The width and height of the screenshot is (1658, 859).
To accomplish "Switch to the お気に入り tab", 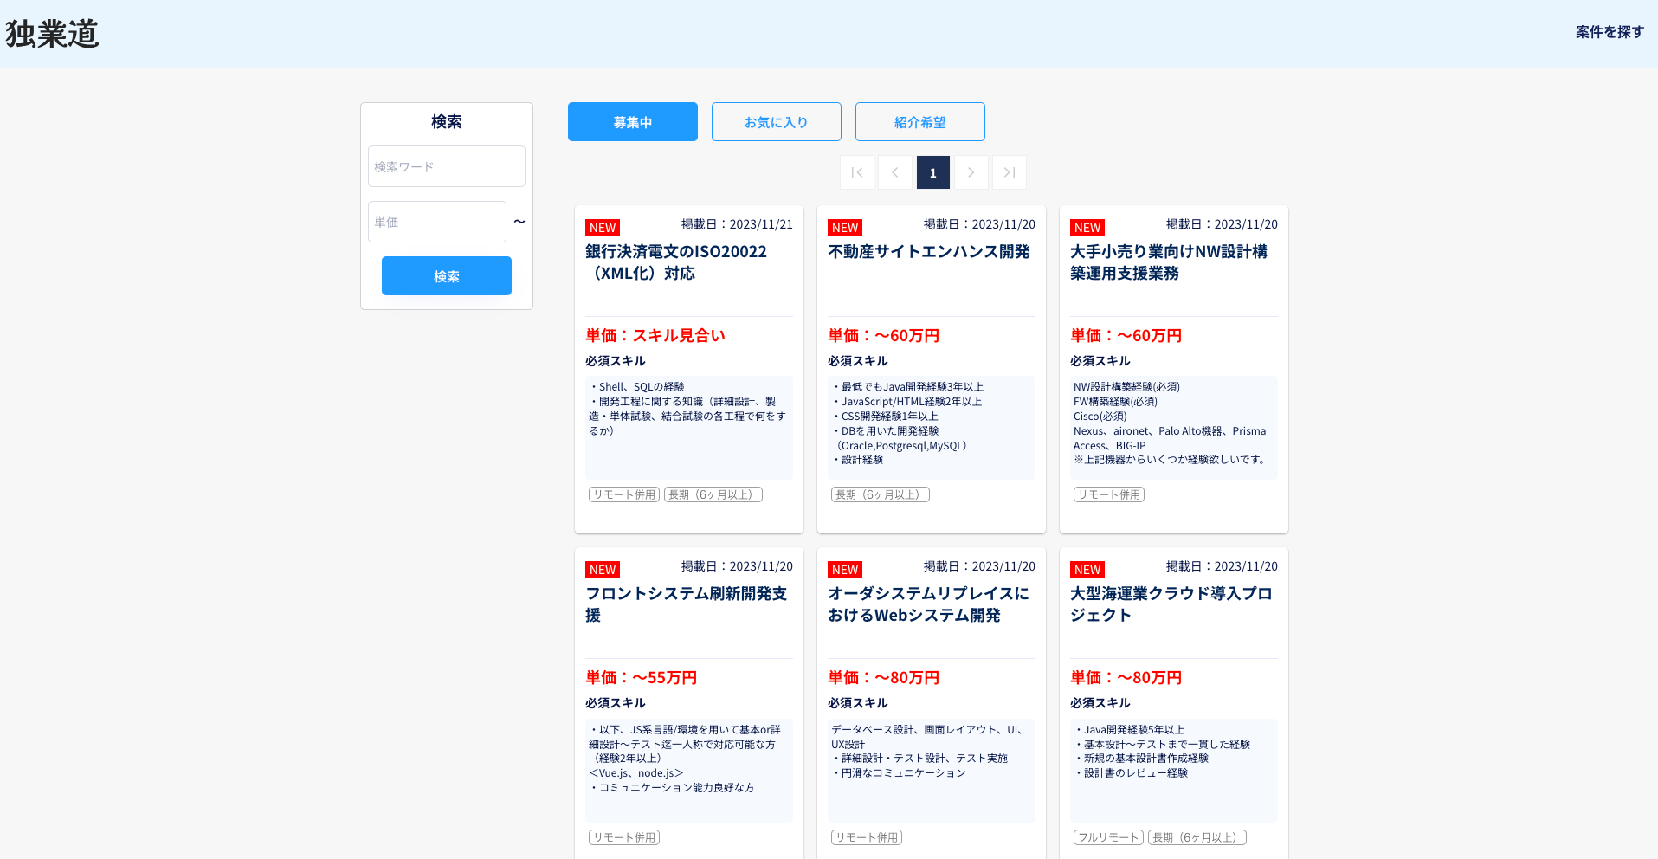I will coord(776,122).
